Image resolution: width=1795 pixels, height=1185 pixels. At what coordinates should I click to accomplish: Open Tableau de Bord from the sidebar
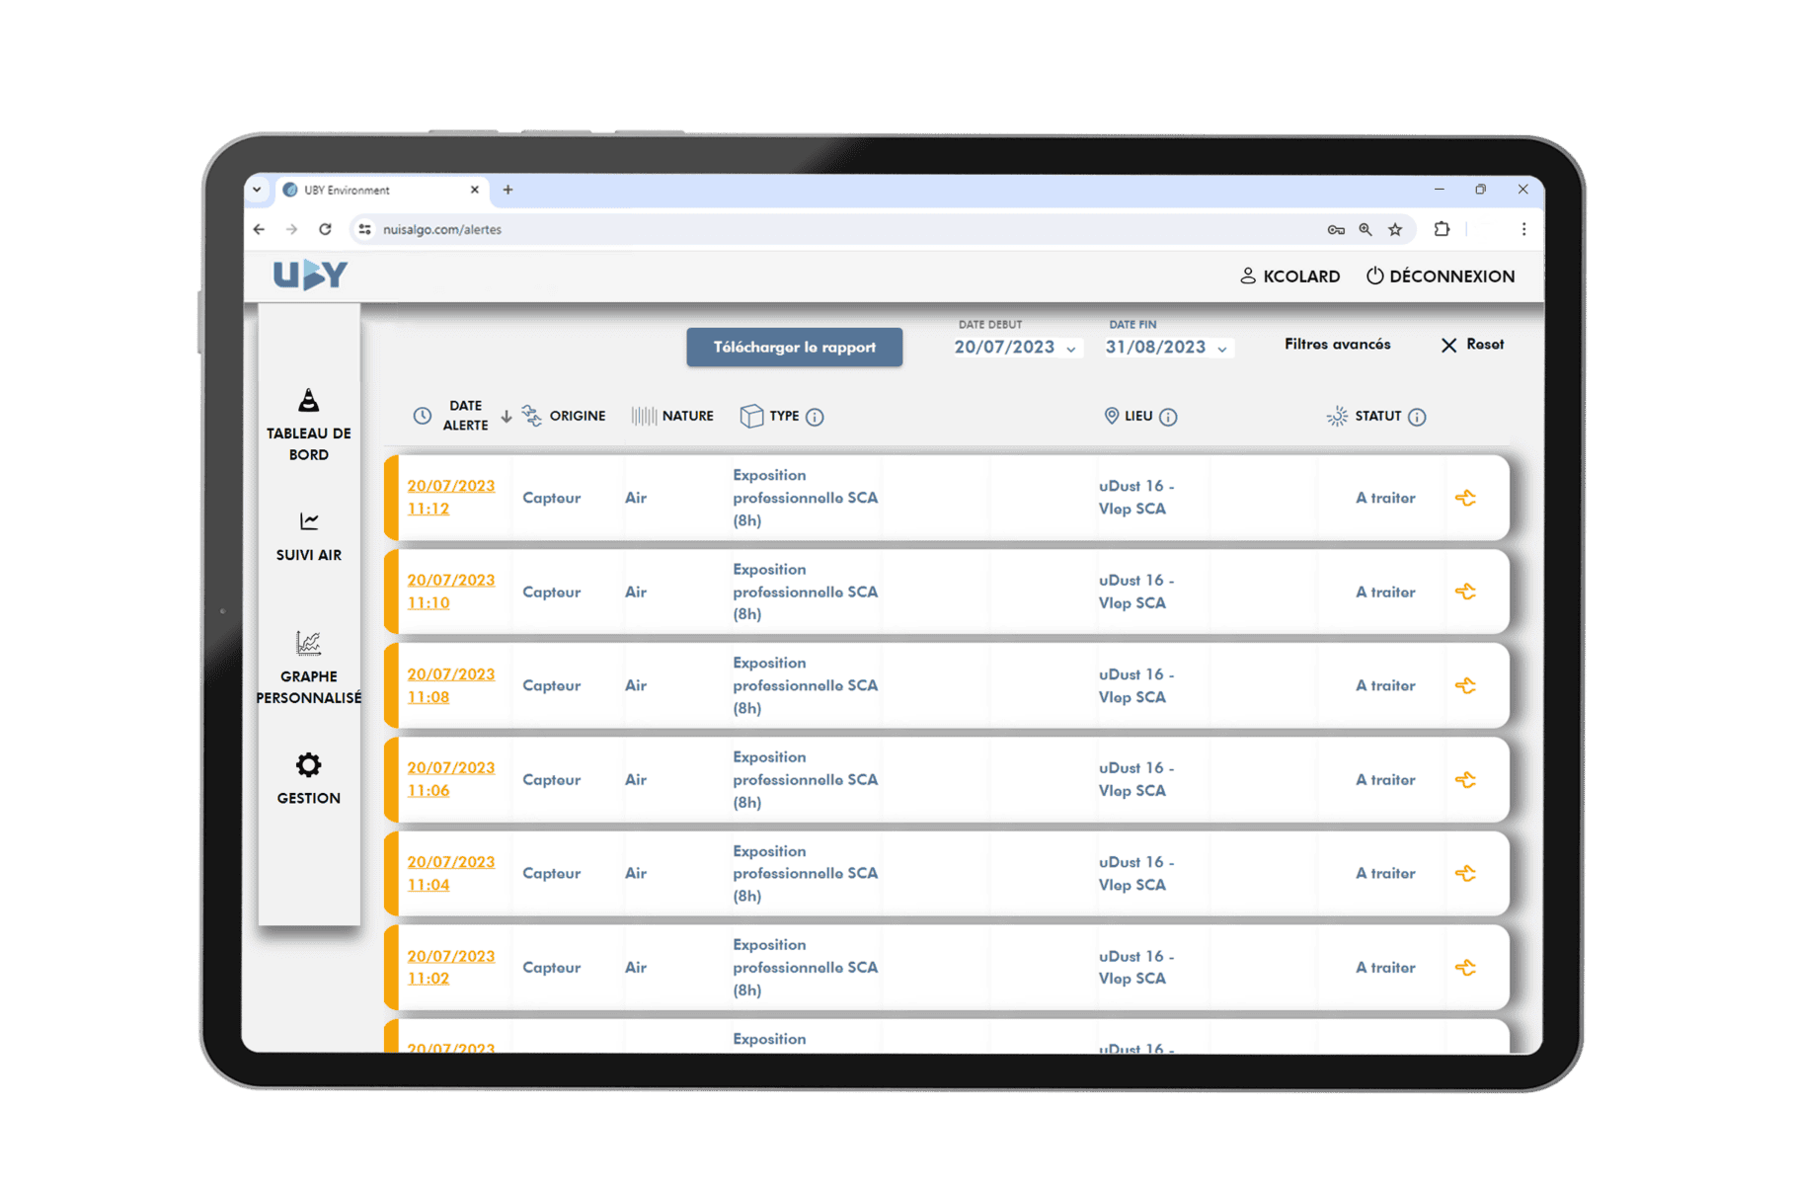(x=308, y=426)
